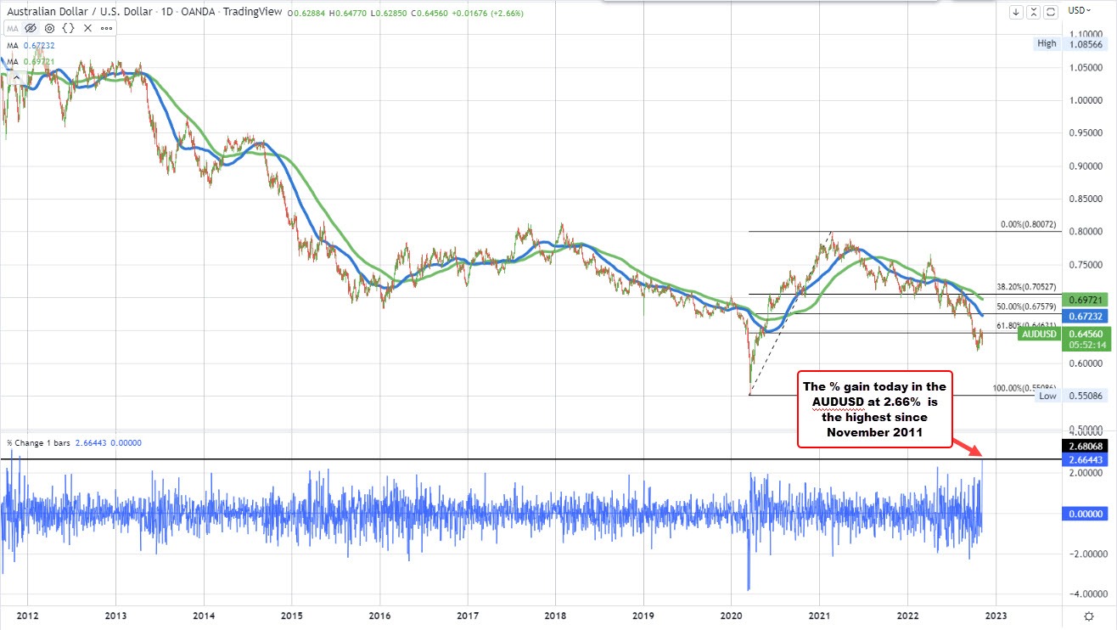Screen dimensions: 1117x630
Task: Select the blue MA legend value 0.67232
Action: pos(37,48)
